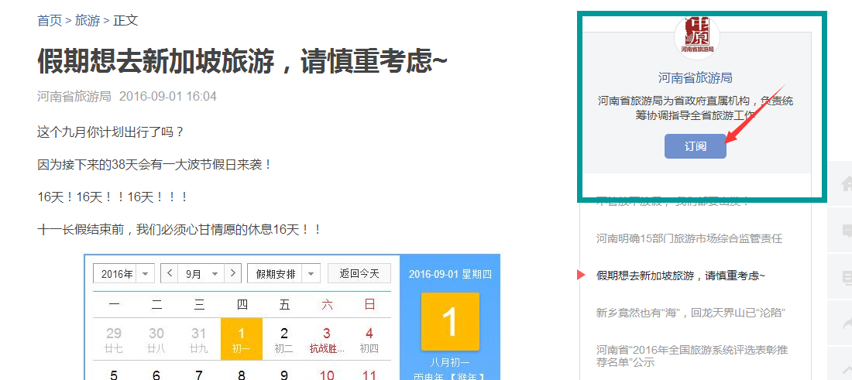Open 旅游 breadcrumb link
The width and height of the screenshot is (852, 380).
click(x=88, y=21)
